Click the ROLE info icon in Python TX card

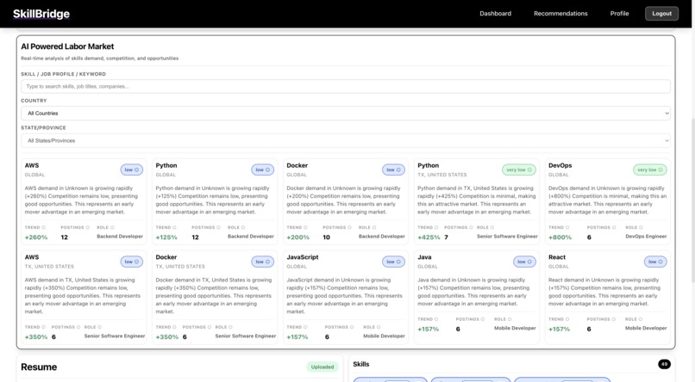tap(492, 227)
